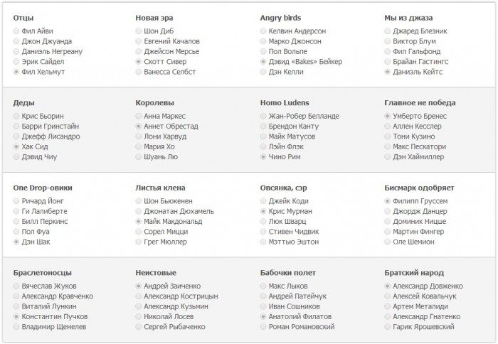The image size is (498, 344).
Task: Select Тони Кузино option
Action: tap(387, 136)
